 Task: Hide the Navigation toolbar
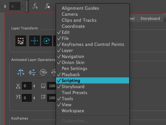(93, 56)
